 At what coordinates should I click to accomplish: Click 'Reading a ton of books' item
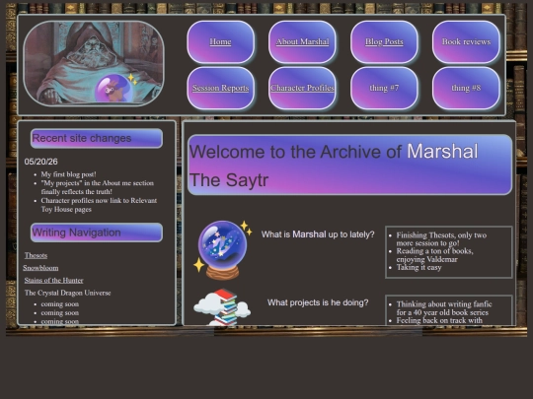(x=434, y=255)
